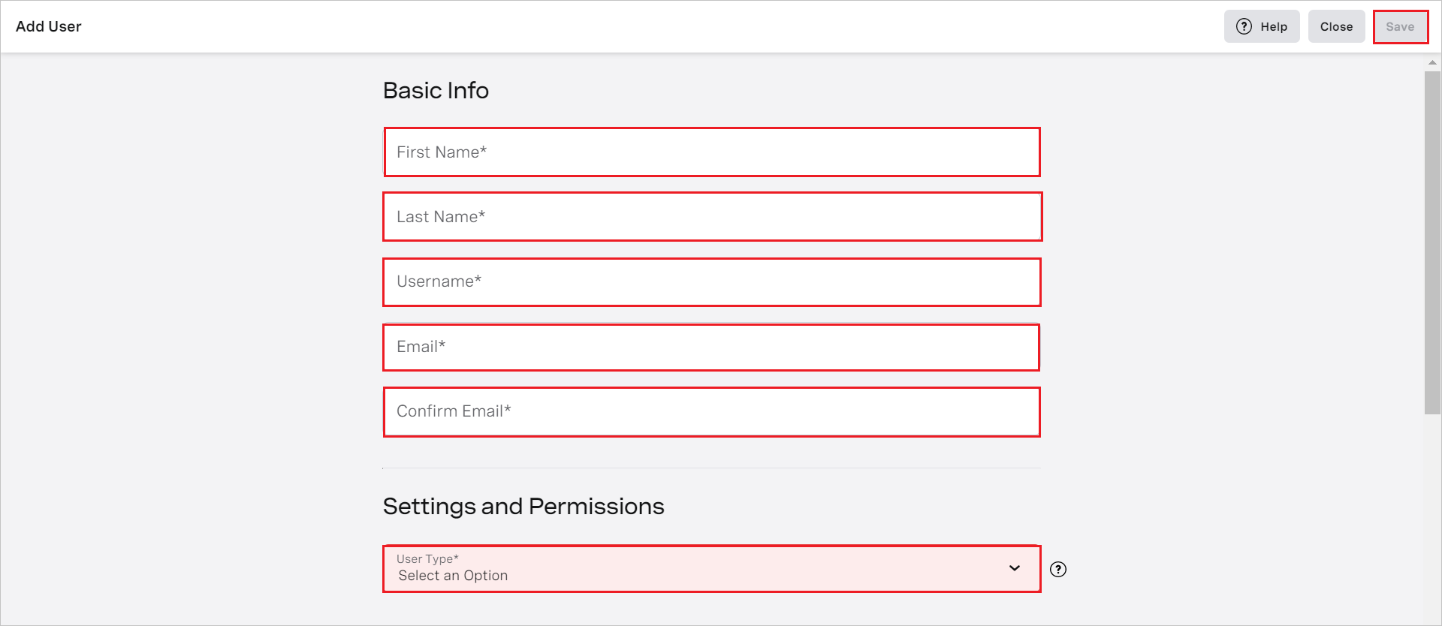Image resolution: width=1442 pixels, height=626 pixels.
Task: Click the Help button
Action: 1262,26
